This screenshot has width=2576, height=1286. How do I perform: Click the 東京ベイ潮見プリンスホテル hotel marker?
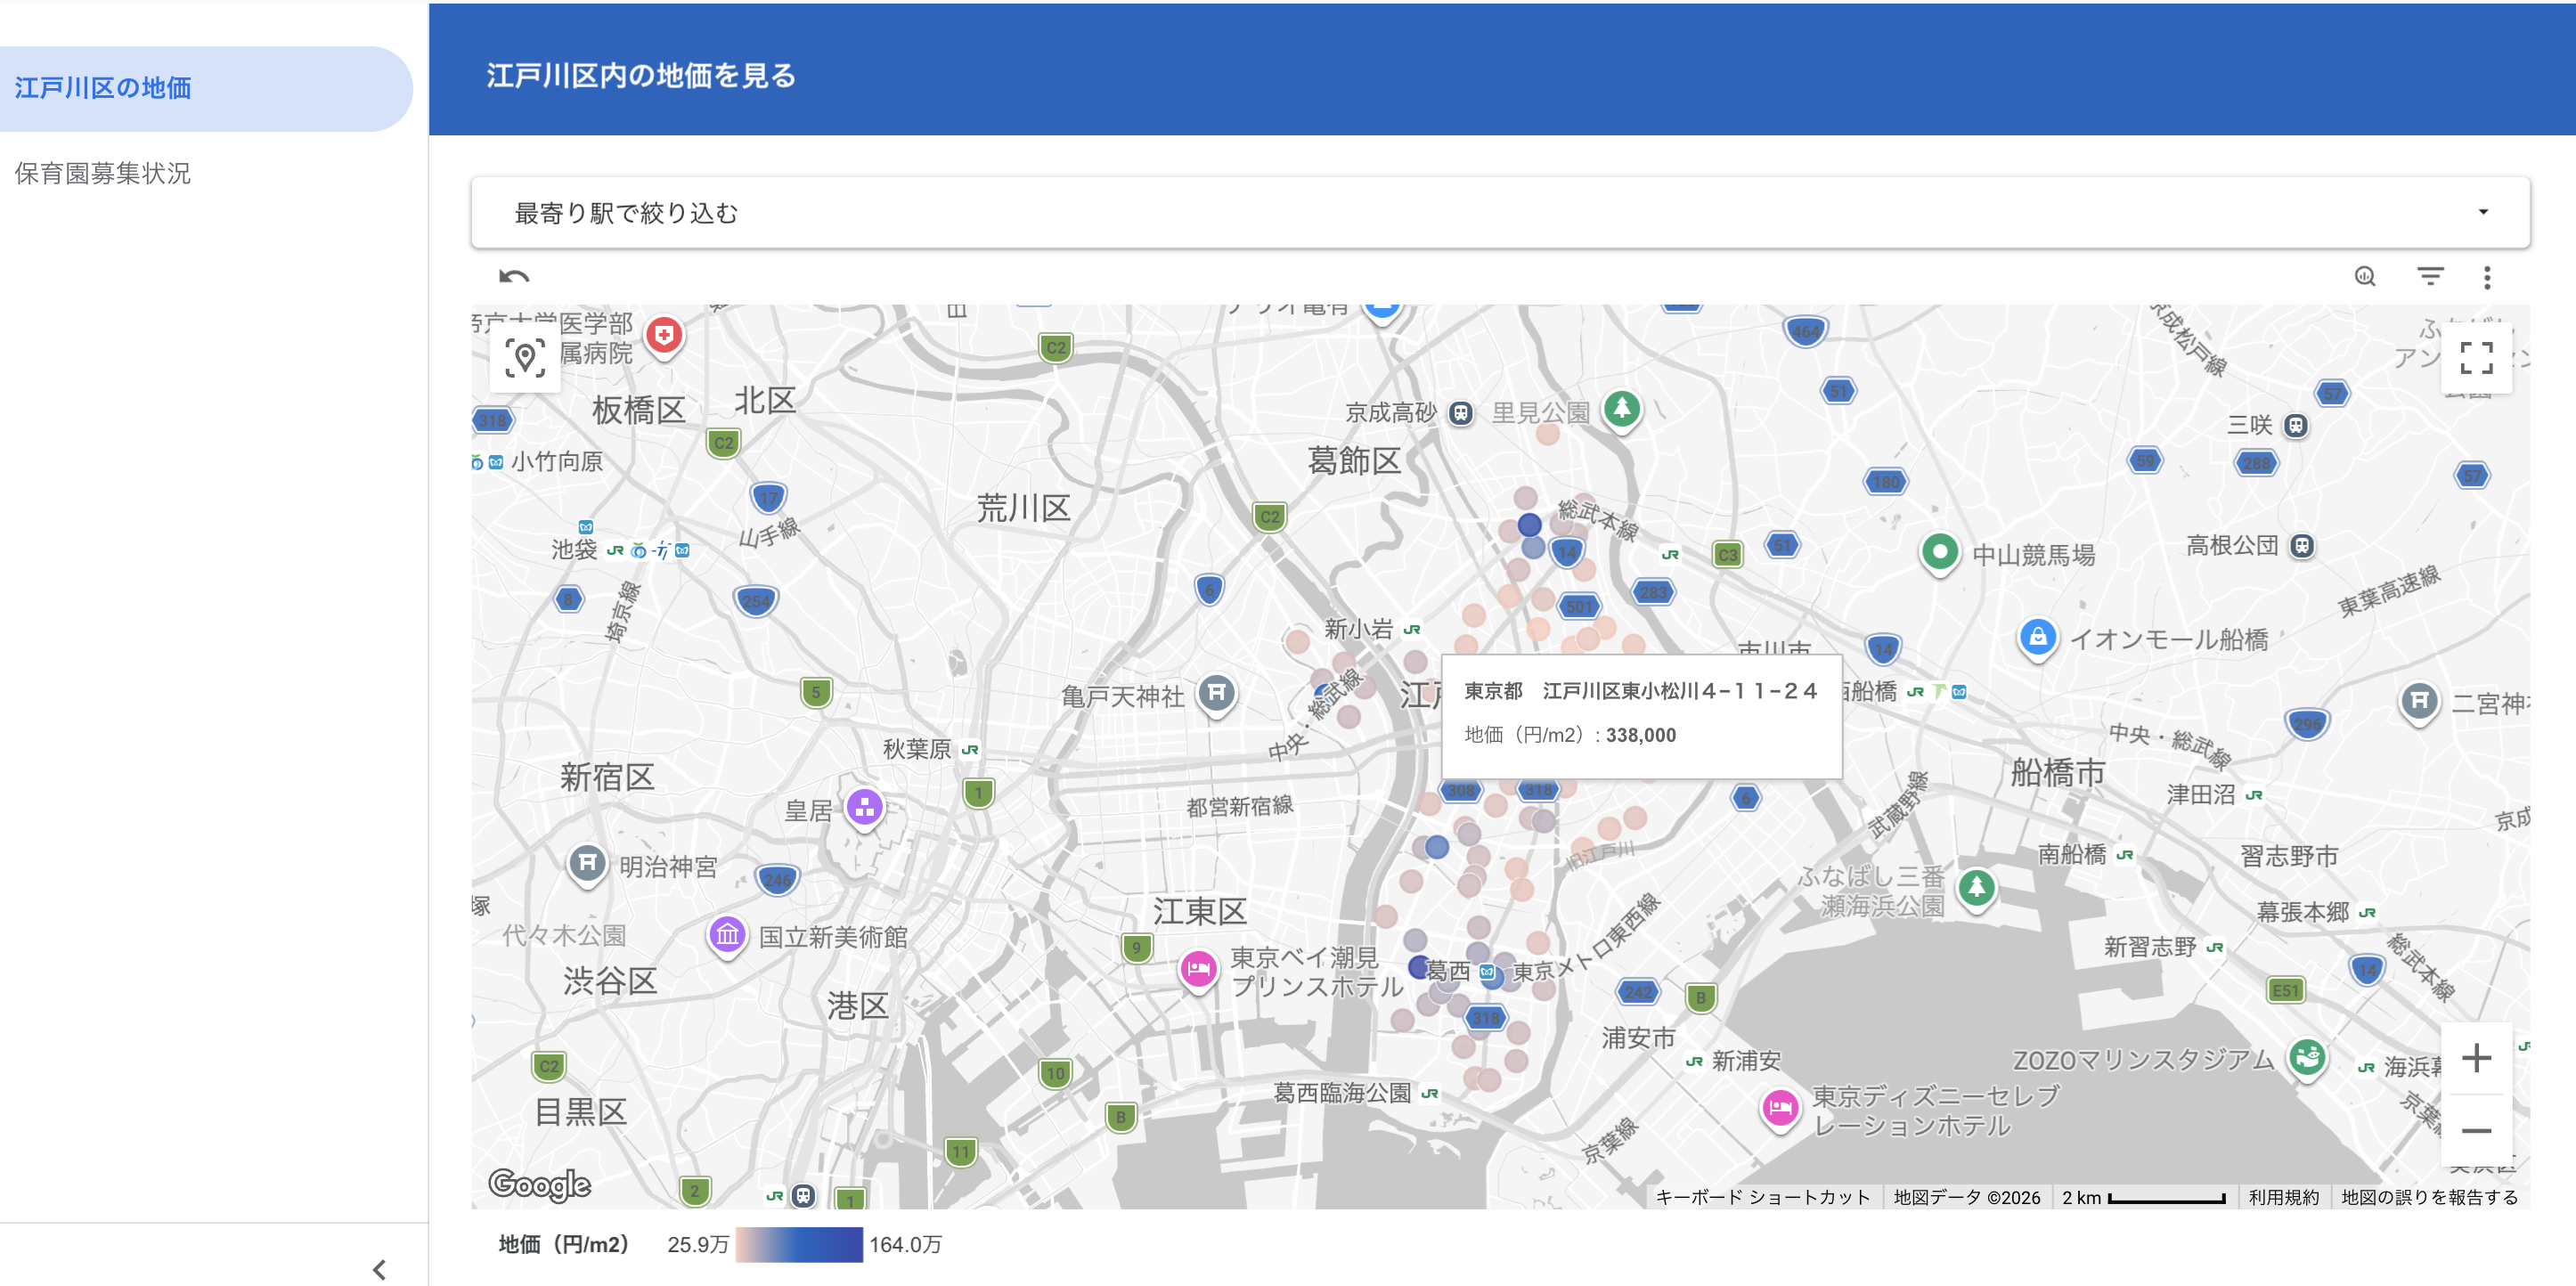pos(1198,970)
